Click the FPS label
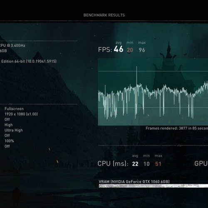208x208 pixels. (x=105, y=50)
